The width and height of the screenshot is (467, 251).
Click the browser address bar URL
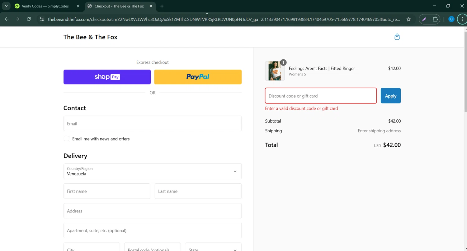click(224, 19)
